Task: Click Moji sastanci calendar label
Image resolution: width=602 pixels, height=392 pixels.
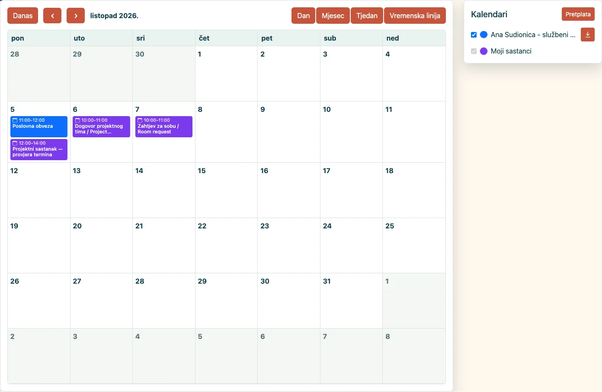Action: (511, 51)
